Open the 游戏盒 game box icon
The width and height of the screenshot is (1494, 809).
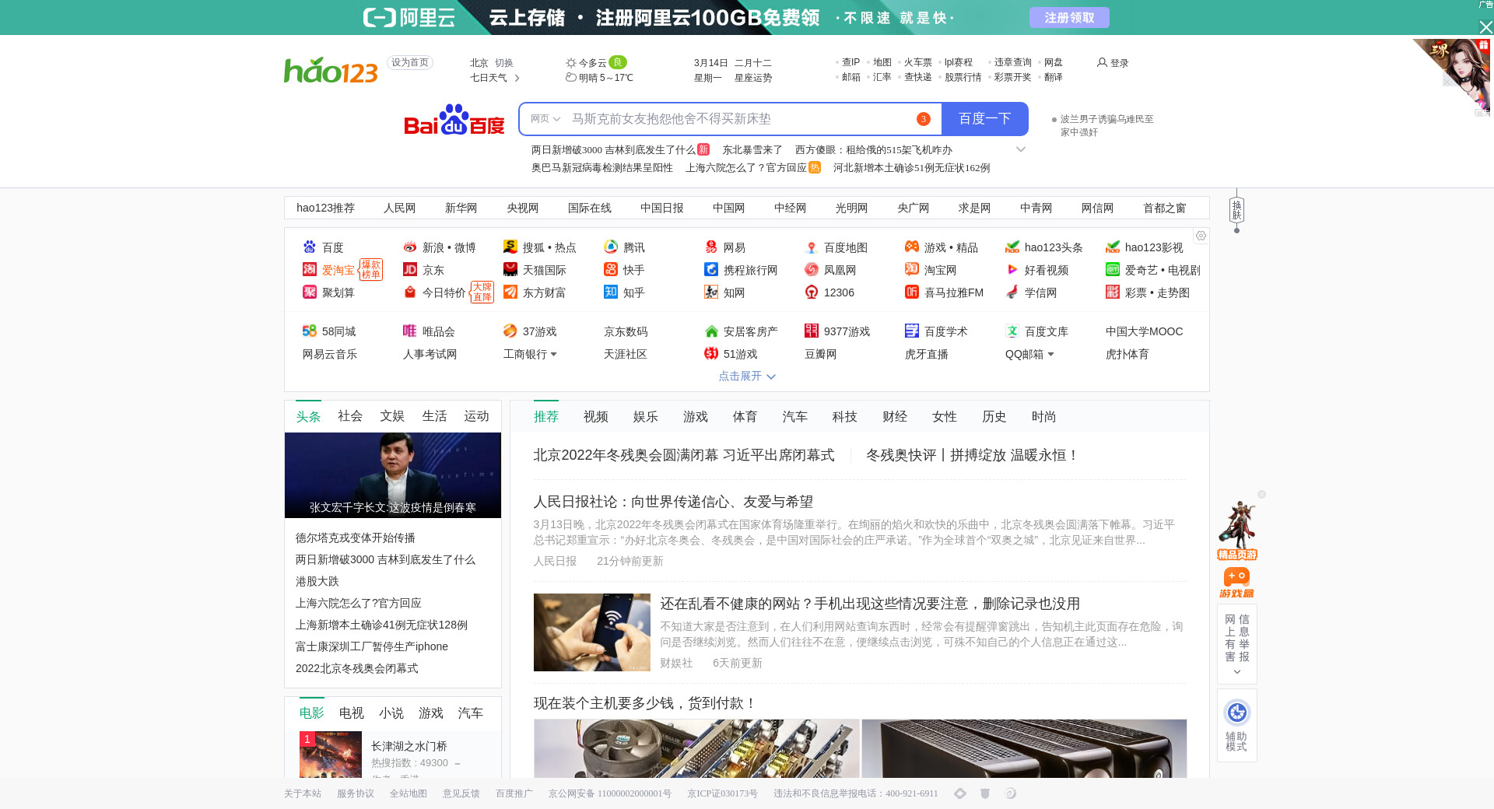1236,582
